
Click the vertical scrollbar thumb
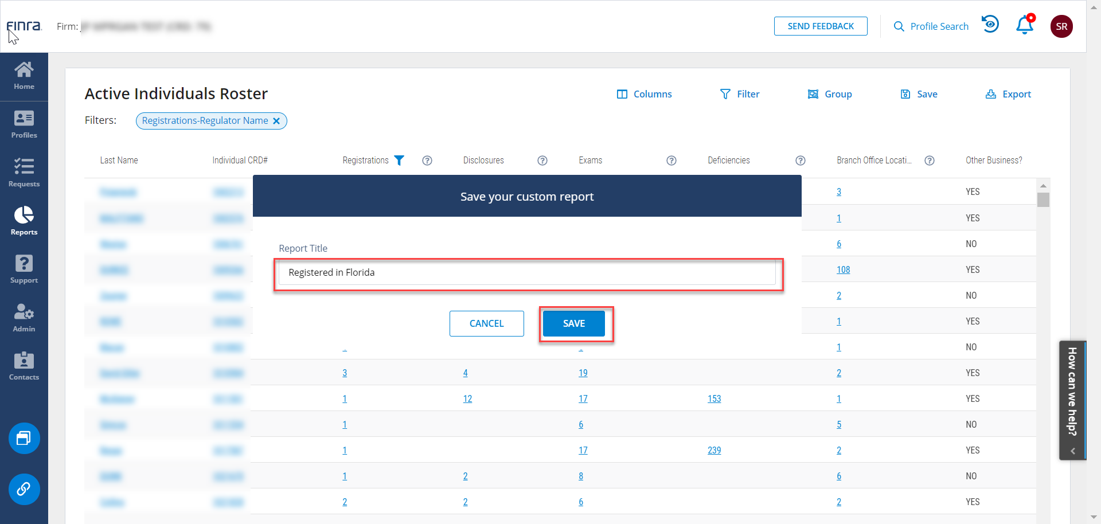(1043, 200)
